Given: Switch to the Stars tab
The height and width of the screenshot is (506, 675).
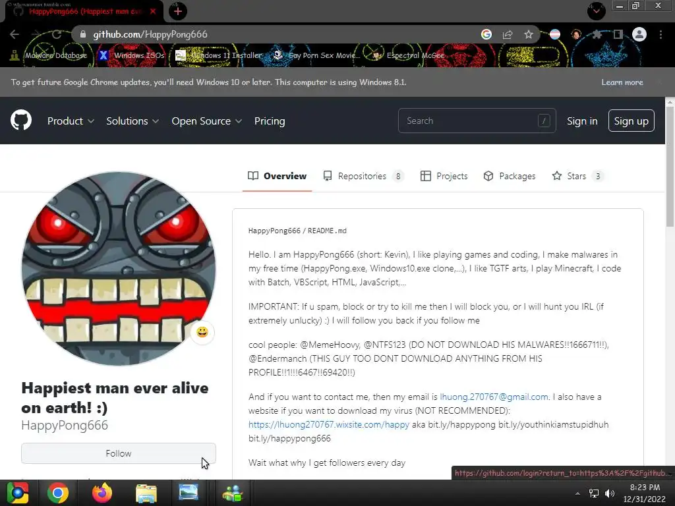Looking at the screenshot, I should [x=577, y=176].
